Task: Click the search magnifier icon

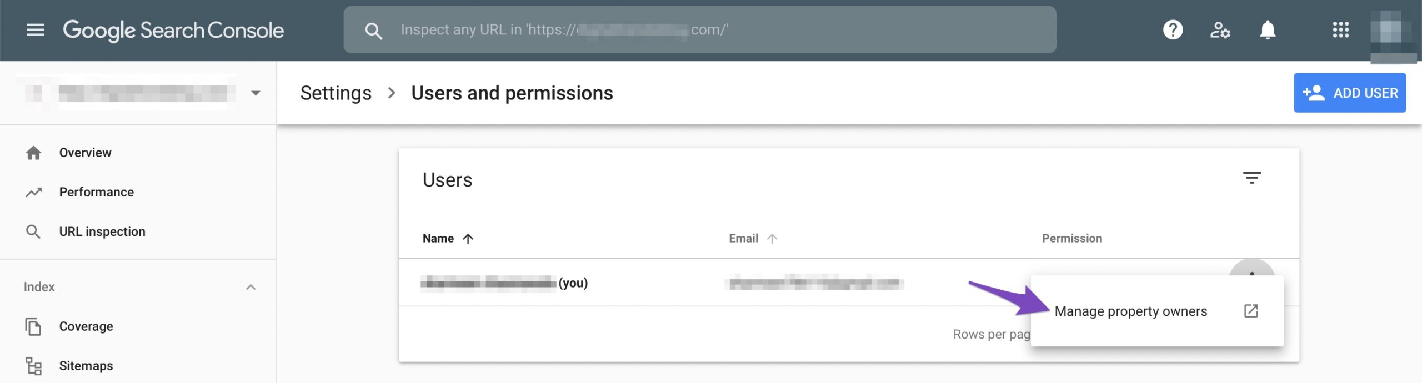Action: (373, 31)
